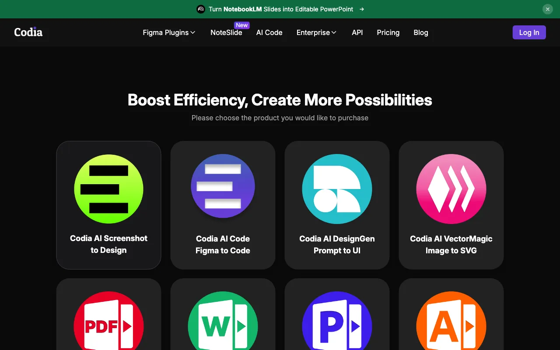This screenshot has width=560, height=350.
Task: Expand the Figma Plugins dropdown menu
Action: point(169,32)
